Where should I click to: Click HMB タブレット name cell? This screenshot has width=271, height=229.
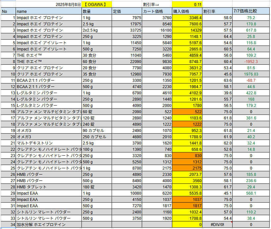click(49, 187)
